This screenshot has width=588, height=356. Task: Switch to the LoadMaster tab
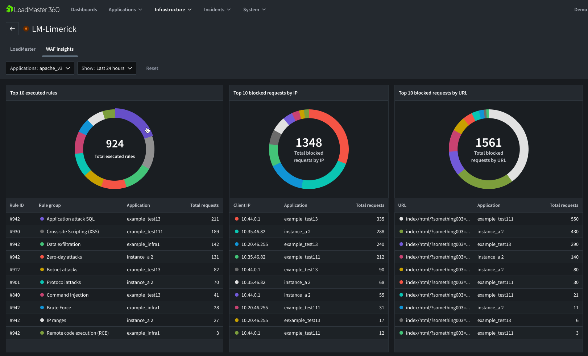22,49
